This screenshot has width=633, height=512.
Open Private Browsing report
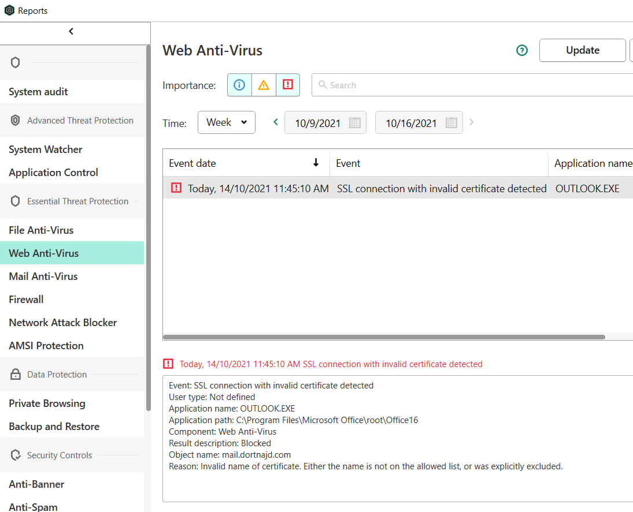click(x=72, y=403)
